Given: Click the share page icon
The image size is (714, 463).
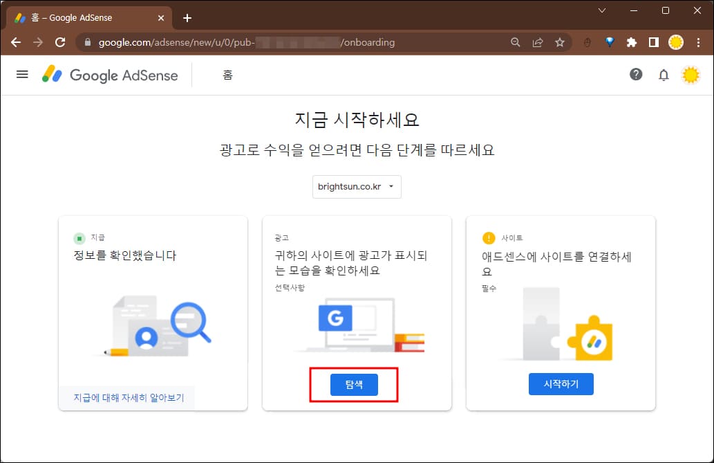Looking at the screenshot, I should pos(538,42).
